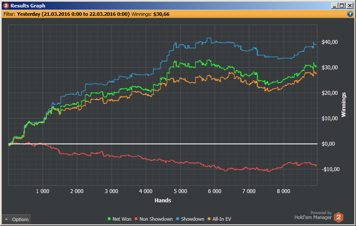Toggle the Net Won legend entry

[119, 219]
